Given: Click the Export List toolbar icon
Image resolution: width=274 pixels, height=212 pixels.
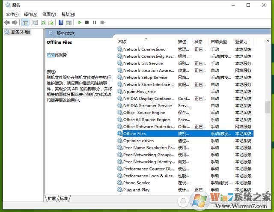Looking at the screenshot, I should coord(51,22).
